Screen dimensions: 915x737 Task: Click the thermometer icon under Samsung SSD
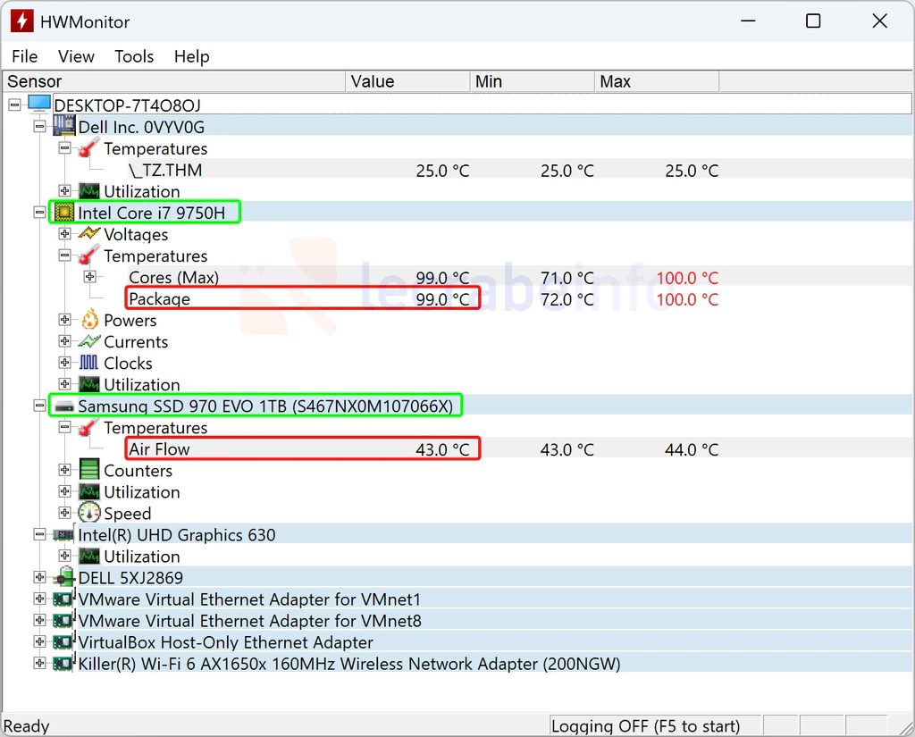tap(88, 427)
